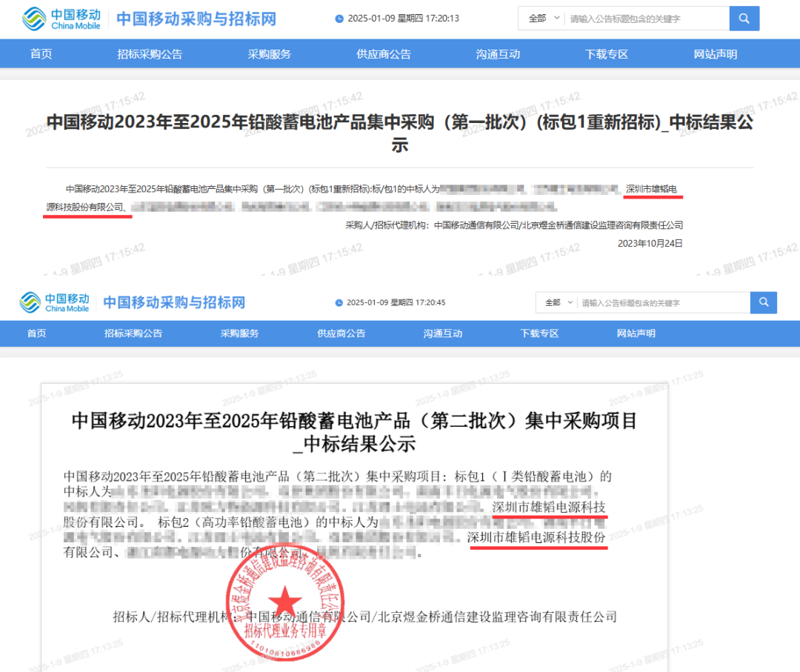Screen dimensions: 800x672
Task: Open 沟通互动 in the top navigation bar
Action: coord(498,54)
